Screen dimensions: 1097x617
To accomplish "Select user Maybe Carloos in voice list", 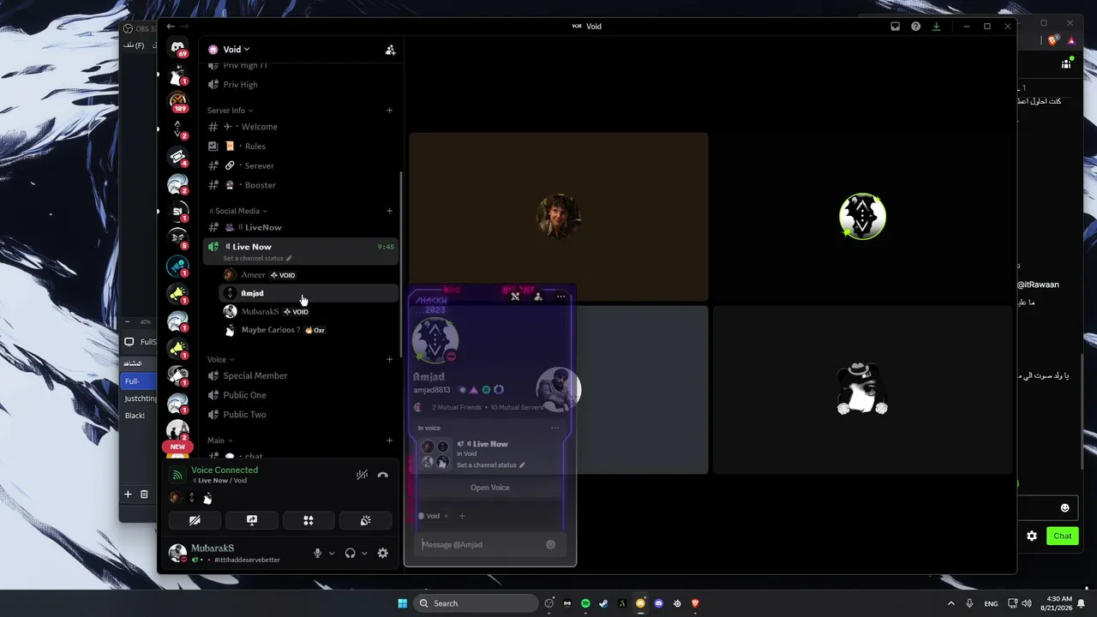I will (x=309, y=330).
